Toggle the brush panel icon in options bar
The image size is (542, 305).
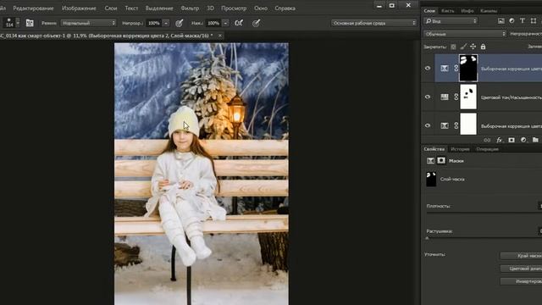[x=30, y=23]
